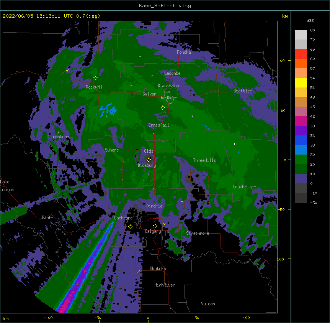Screen dimensions: 330x323
Task: Click the HighRiver city label
Action: pos(165,285)
